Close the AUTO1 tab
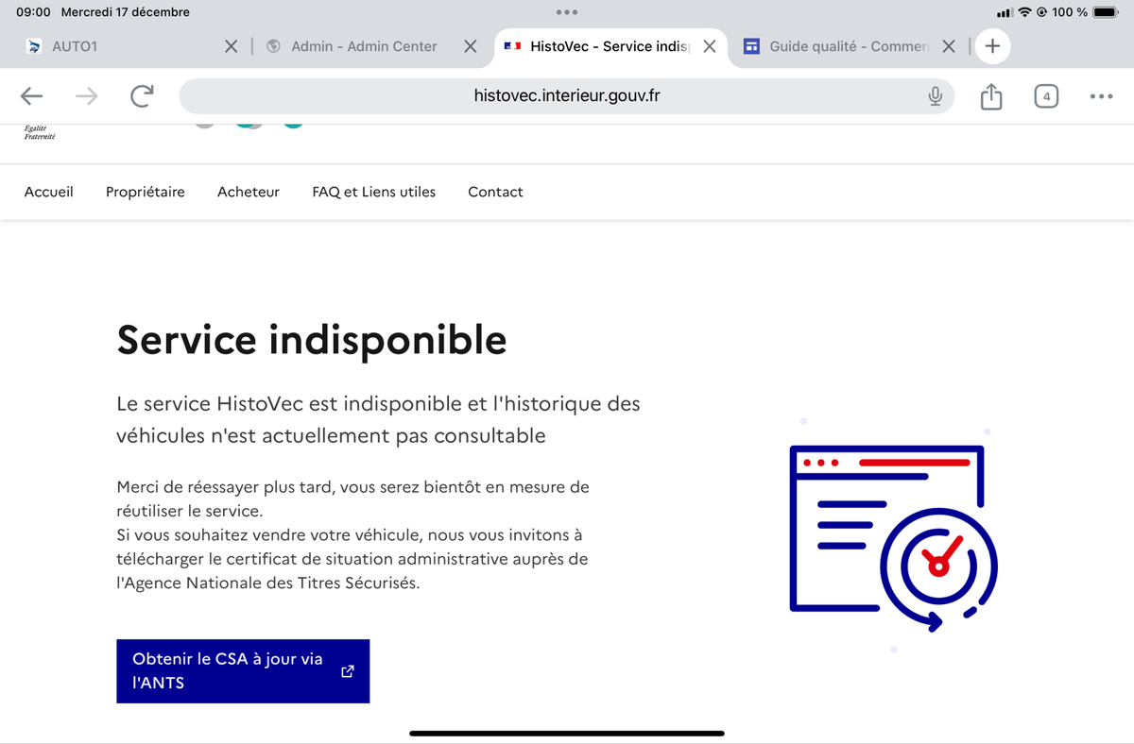 pos(231,46)
